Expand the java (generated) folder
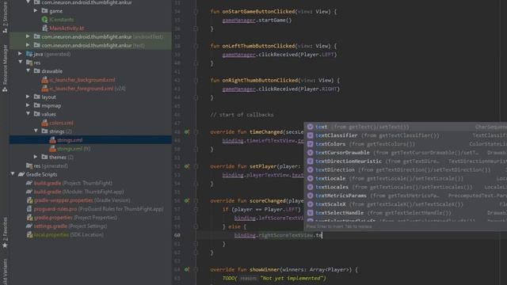The image size is (507, 285). coord(21,54)
